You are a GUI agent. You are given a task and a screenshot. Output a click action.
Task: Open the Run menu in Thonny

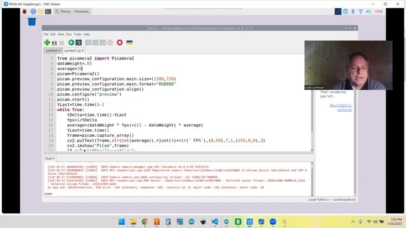click(x=69, y=34)
